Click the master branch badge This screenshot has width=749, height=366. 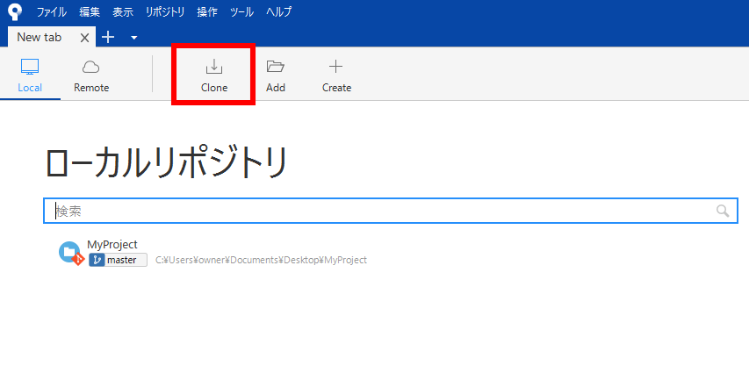(118, 260)
